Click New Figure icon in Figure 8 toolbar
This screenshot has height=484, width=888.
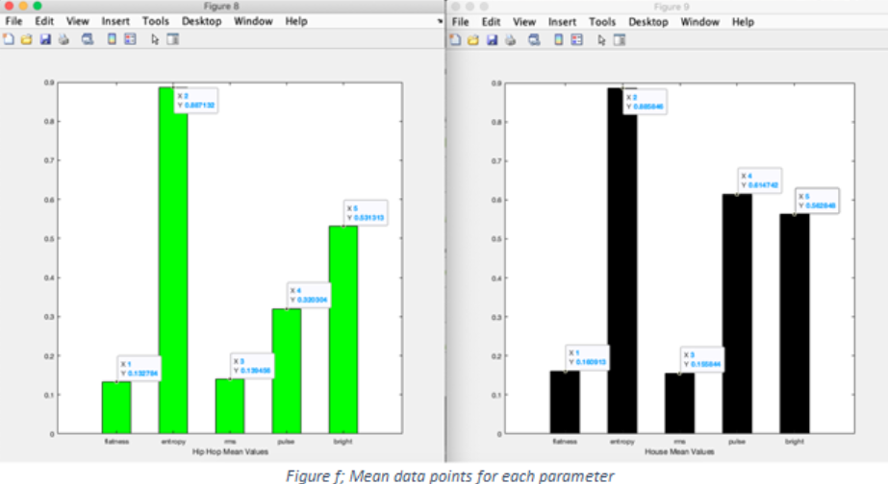9,39
